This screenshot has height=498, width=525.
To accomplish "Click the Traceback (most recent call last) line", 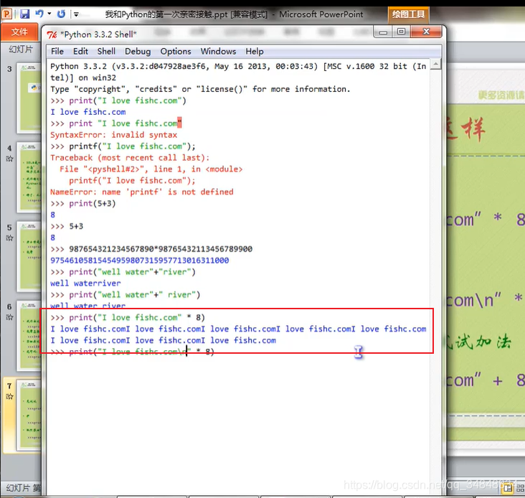I will tap(130, 158).
